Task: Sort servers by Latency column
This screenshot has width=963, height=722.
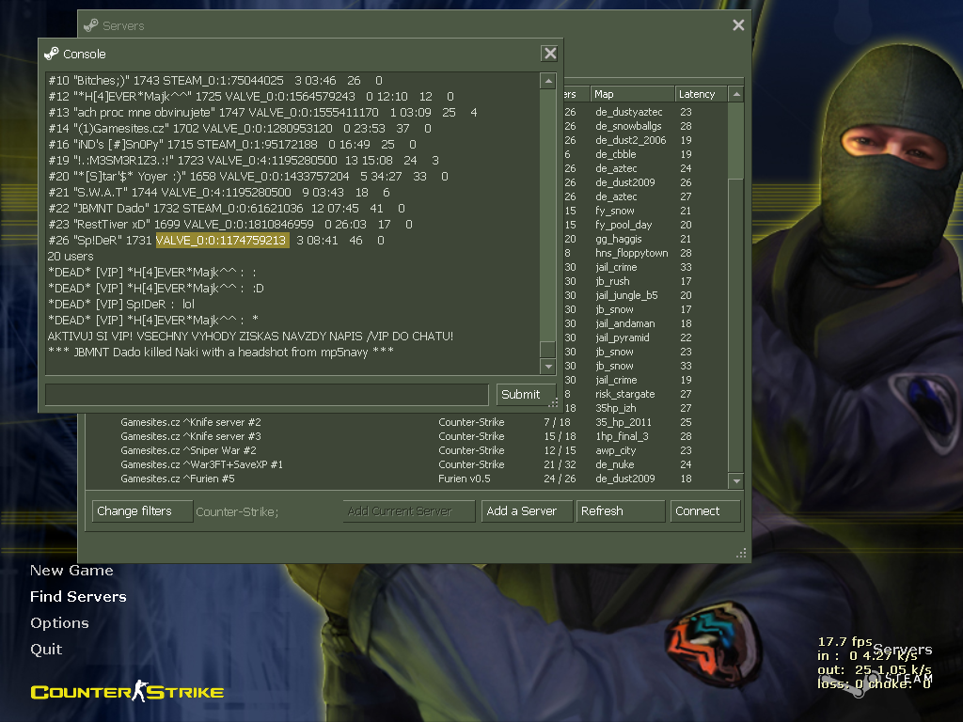Action: click(x=701, y=95)
